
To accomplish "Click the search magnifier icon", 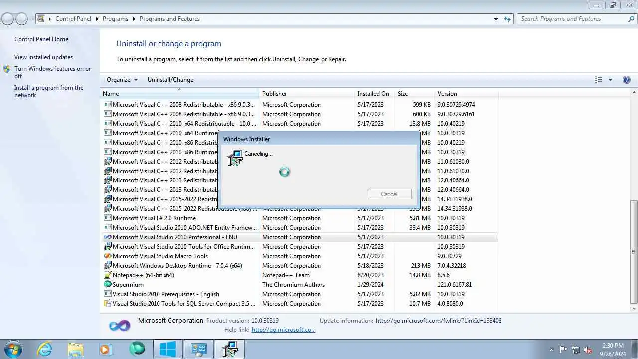I will 631,19.
